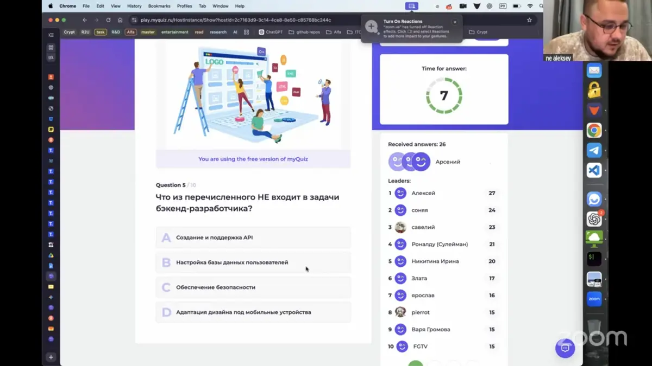Go back with the browser back arrow

(x=84, y=20)
